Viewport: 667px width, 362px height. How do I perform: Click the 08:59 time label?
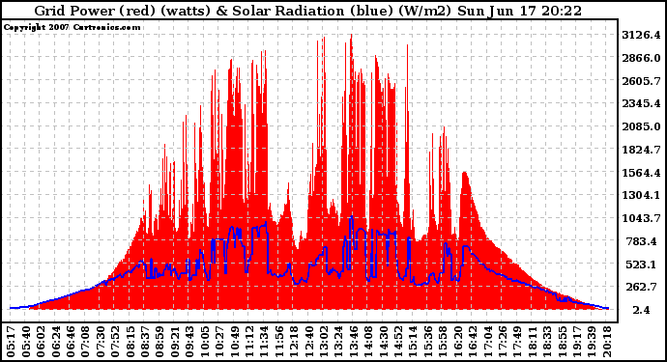coord(159,342)
